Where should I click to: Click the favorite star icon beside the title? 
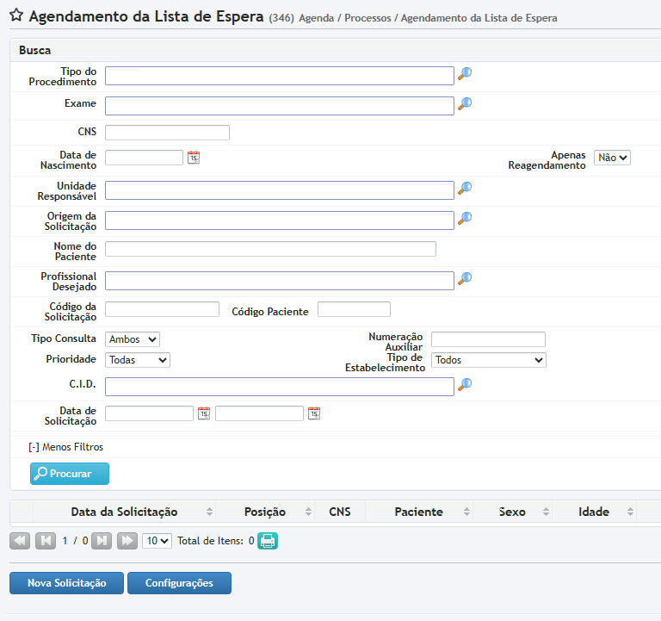(x=15, y=16)
